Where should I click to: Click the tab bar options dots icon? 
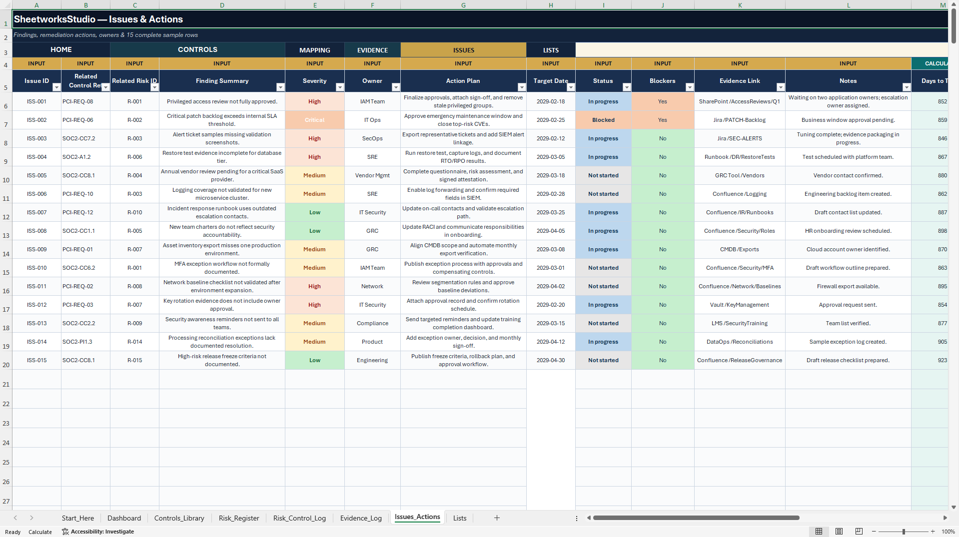[x=577, y=519]
